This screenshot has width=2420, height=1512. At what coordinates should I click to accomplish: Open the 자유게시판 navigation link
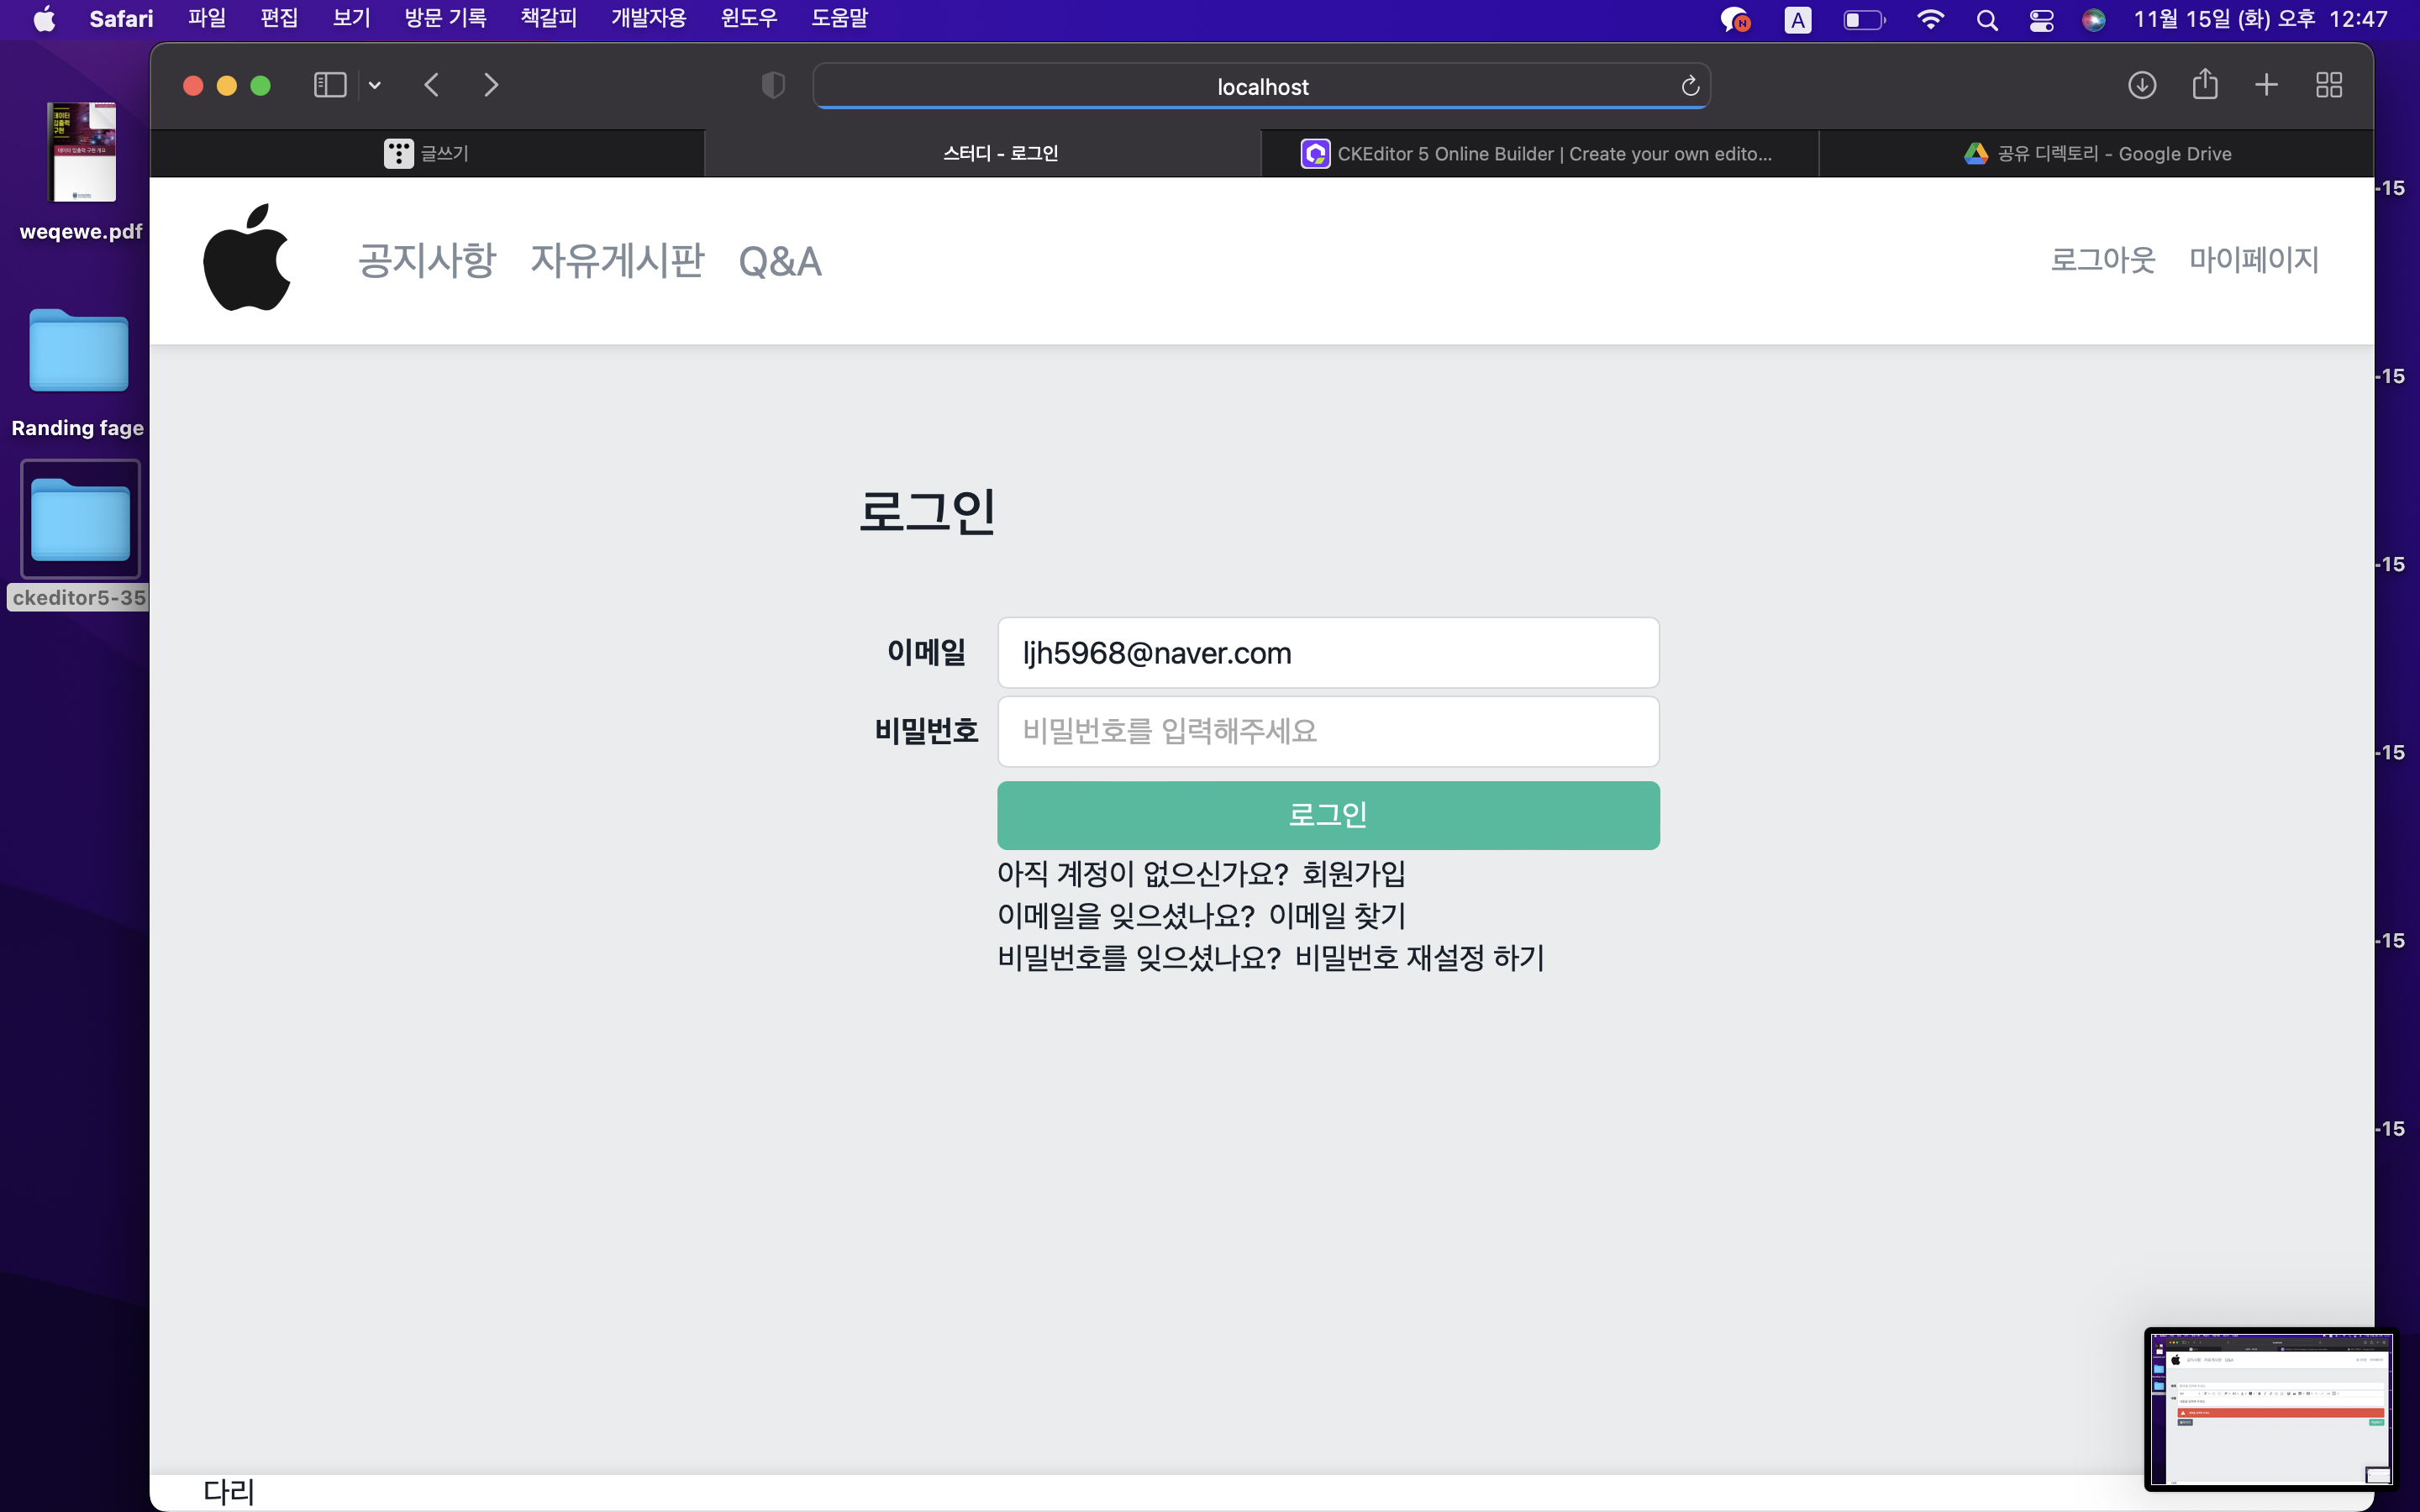tap(617, 260)
